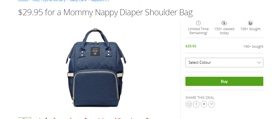The width and height of the screenshot is (280, 119).
Task: Click the eye viewed-today icon
Action: click(x=224, y=23)
